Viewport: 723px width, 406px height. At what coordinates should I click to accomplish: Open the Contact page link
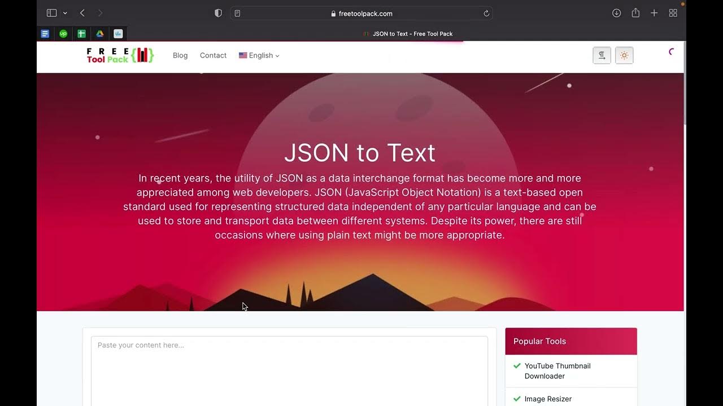[213, 55]
